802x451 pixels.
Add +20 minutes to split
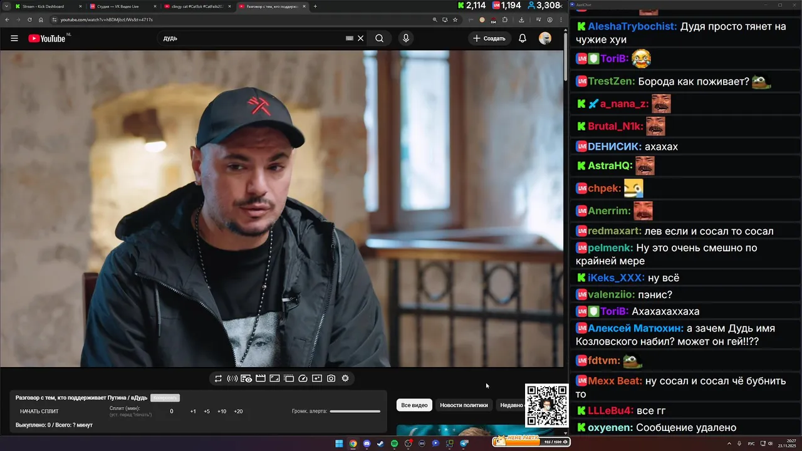tap(238, 412)
